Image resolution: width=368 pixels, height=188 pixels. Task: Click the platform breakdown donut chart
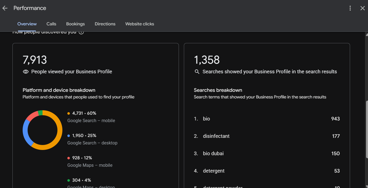(43, 130)
